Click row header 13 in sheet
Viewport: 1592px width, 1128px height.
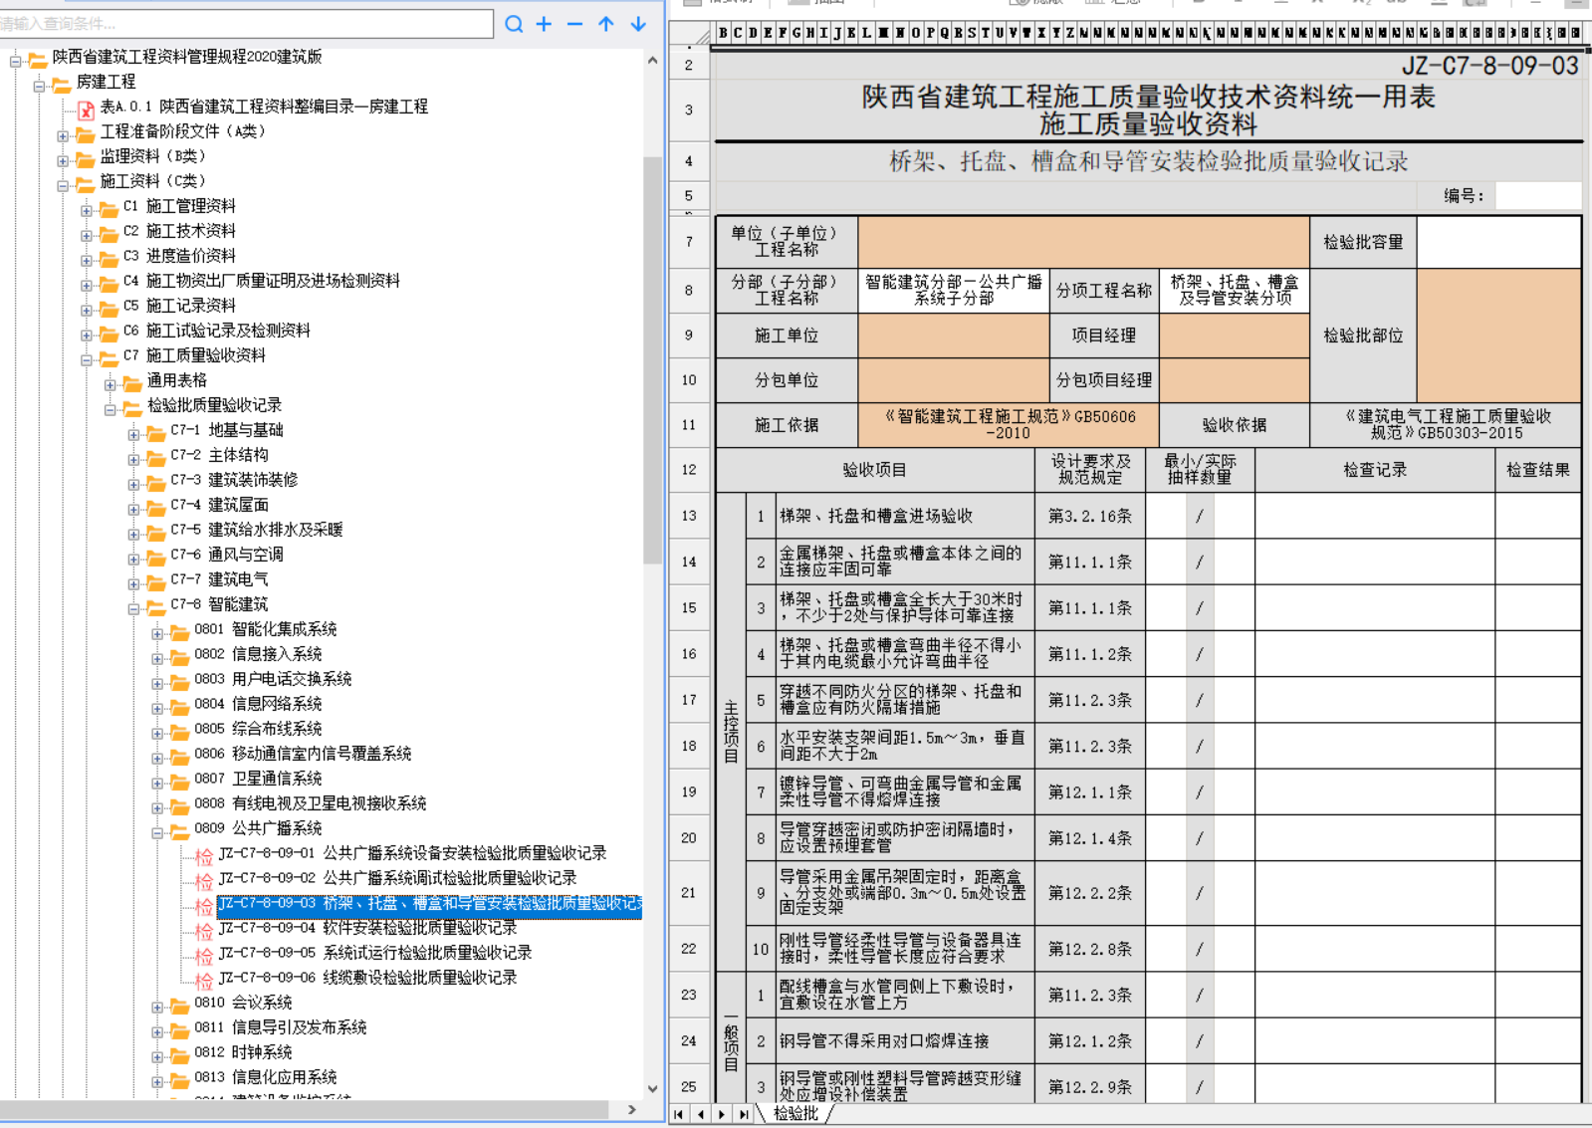[689, 516]
